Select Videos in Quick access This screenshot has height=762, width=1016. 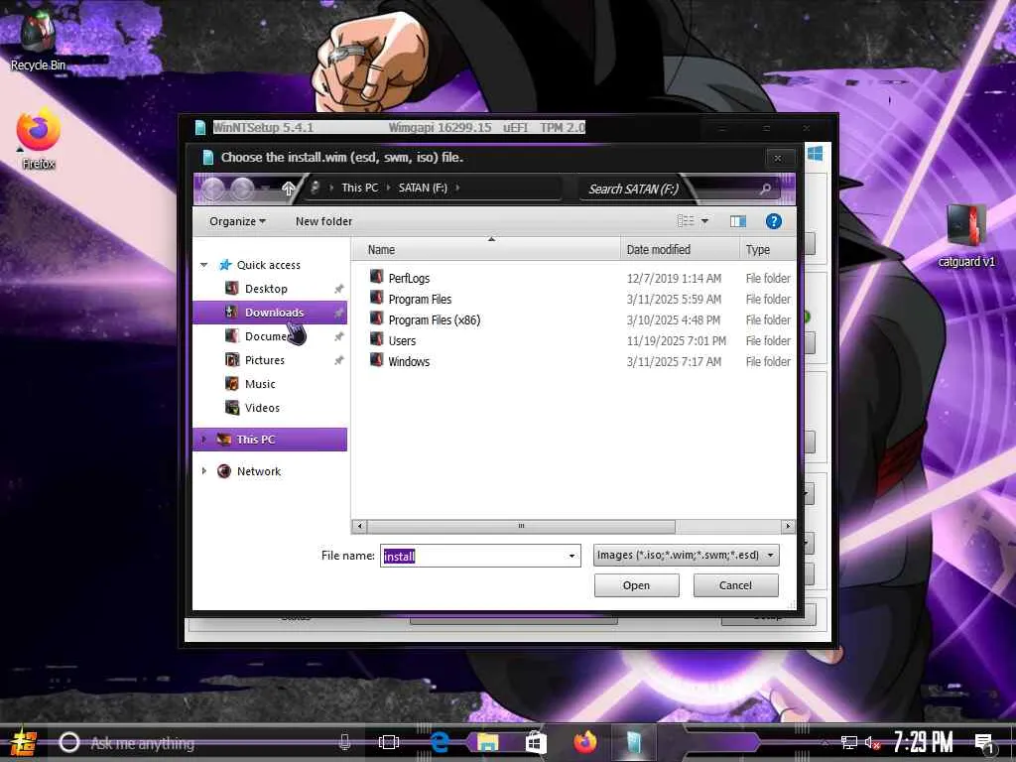262,408
